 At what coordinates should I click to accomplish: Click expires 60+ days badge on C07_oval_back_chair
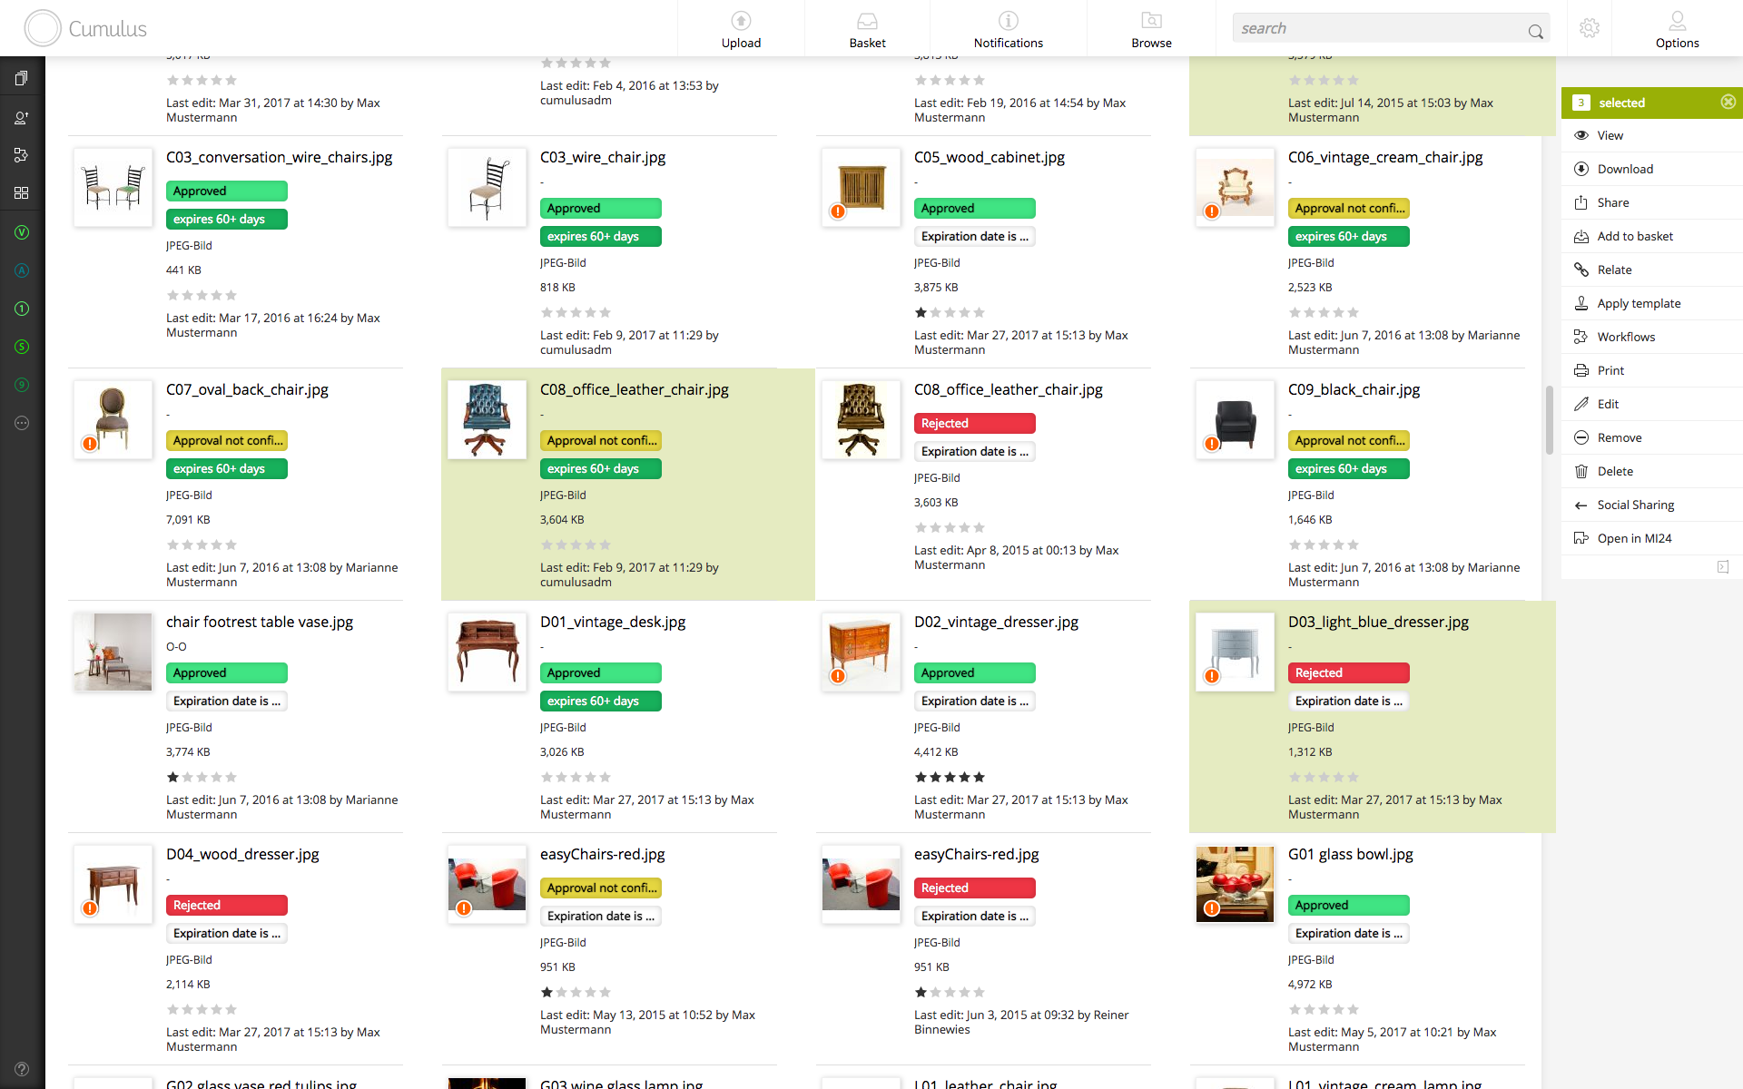point(226,468)
